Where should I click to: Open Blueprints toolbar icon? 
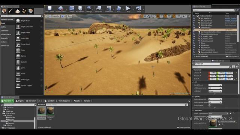99,8
